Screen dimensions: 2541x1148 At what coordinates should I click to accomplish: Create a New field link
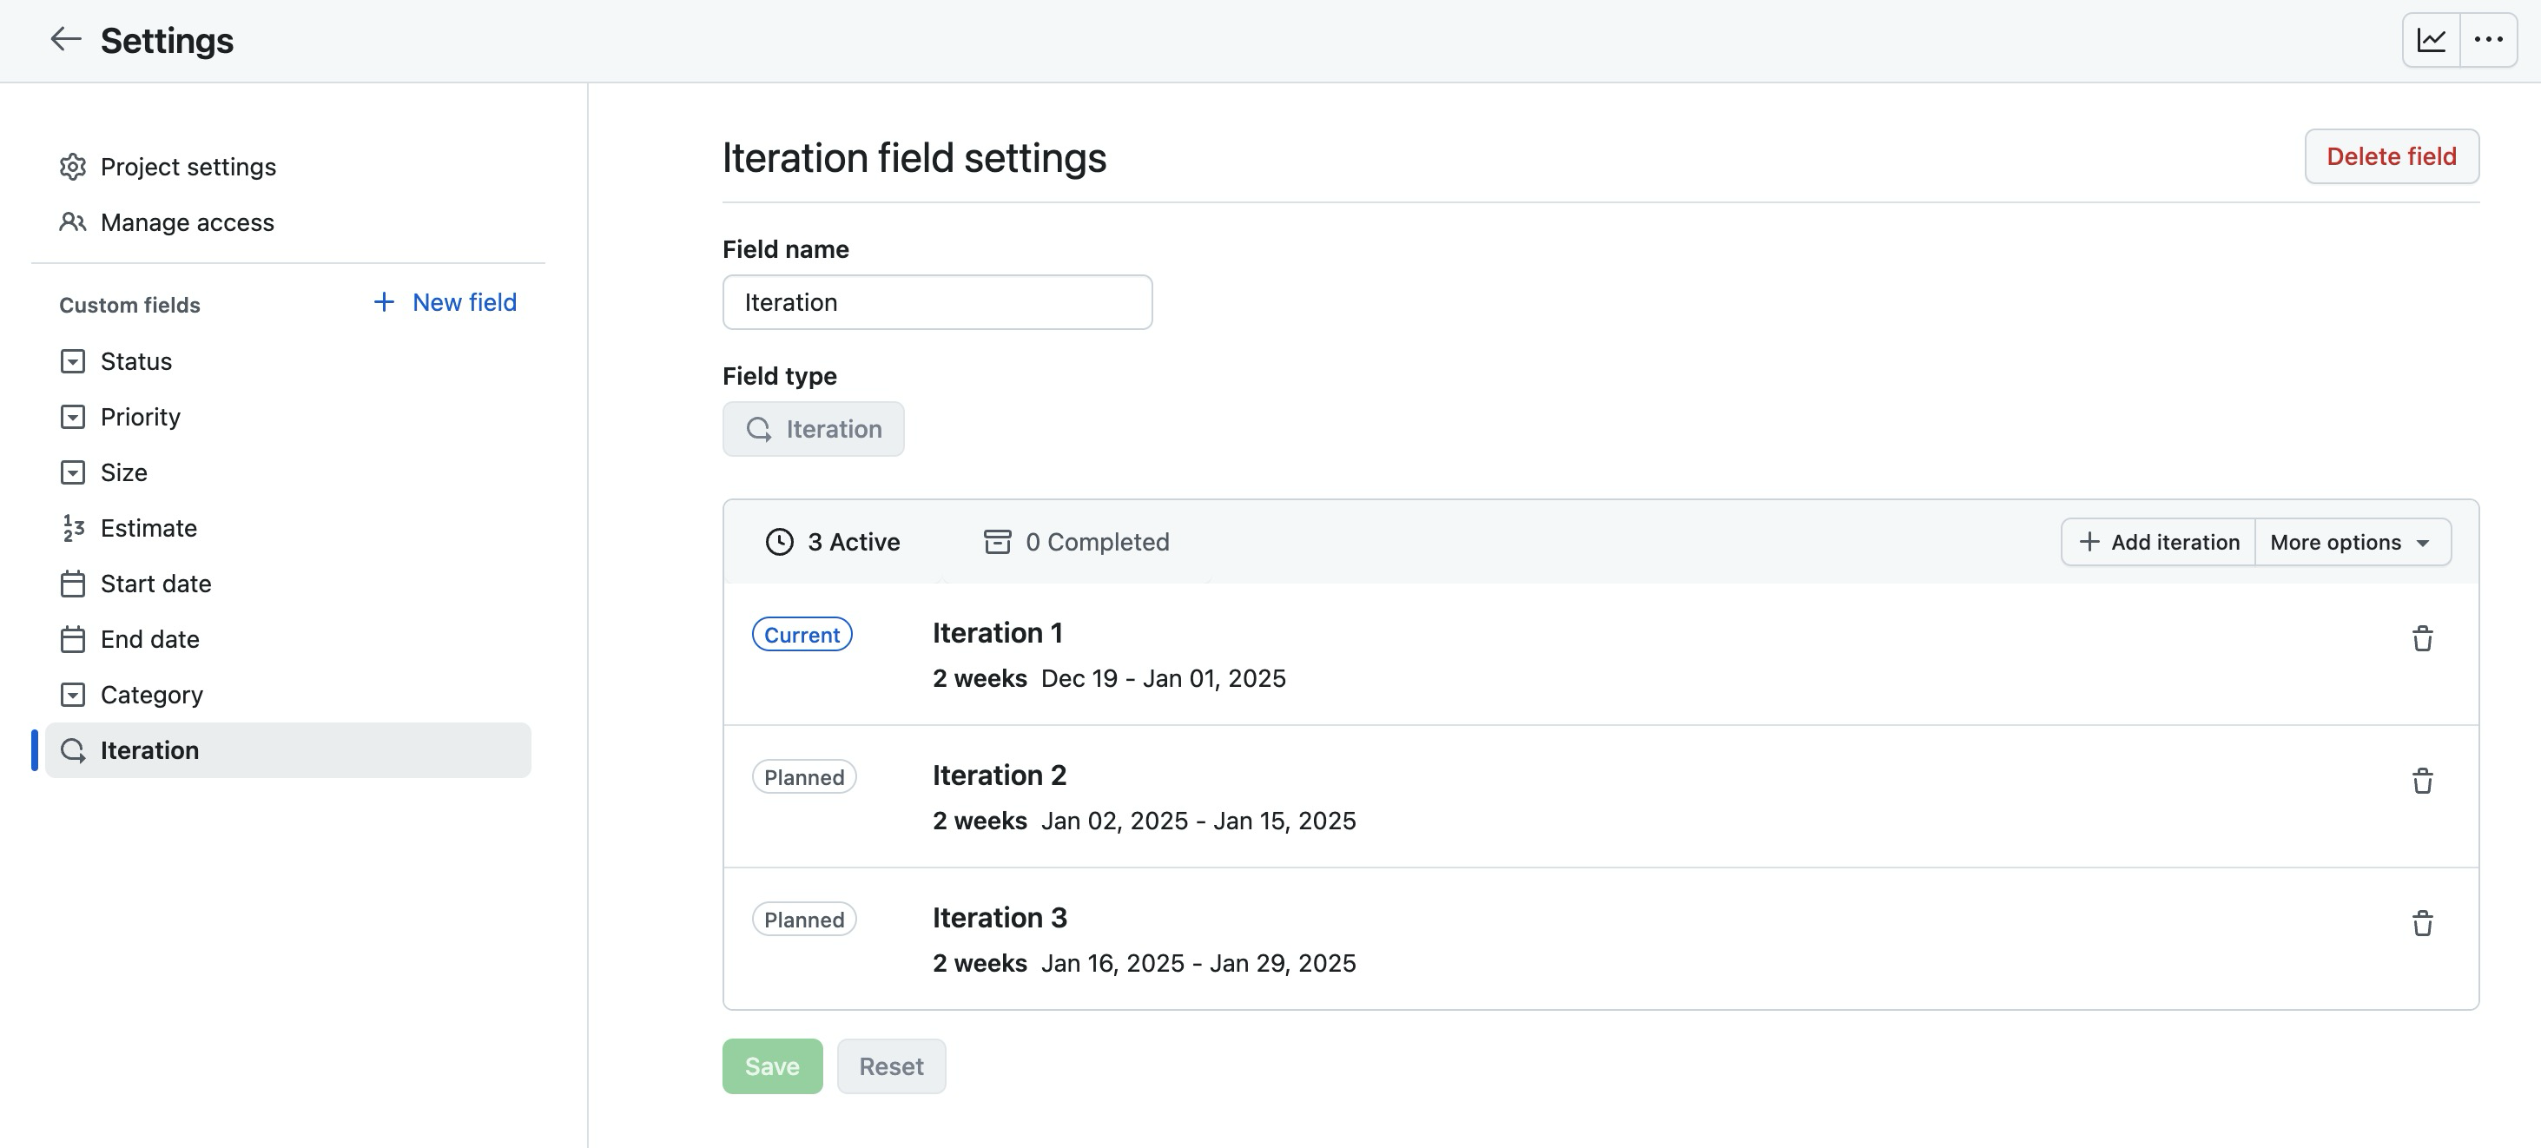click(x=445, y=302)
